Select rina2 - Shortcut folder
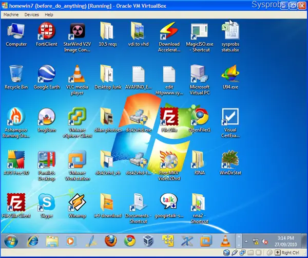The width and height of the screenshot is (308, 258). click(x=200, y=209)
